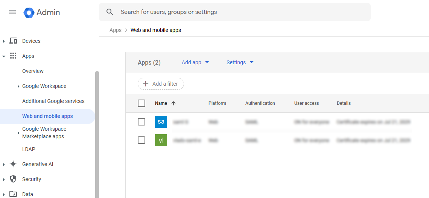Click the Generative AI label
This screenshot has height=198, width=429.
tap(38, 164)
